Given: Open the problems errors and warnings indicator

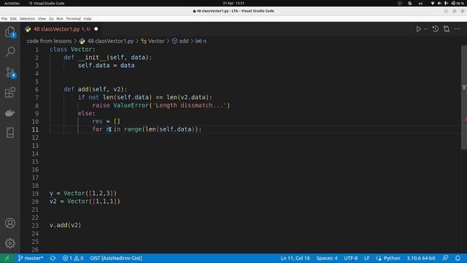Looking at the screenshot, I should pyautogui.click(x=73, y=258).
